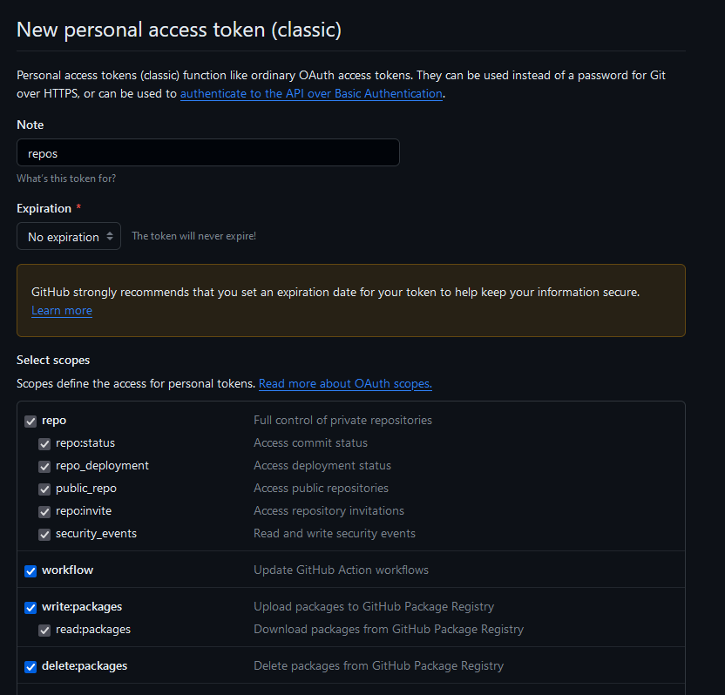The width and height of the screenshot is (725, 695).
Task: Toggle the repo:invite checkbox
Action: (44, 511)
